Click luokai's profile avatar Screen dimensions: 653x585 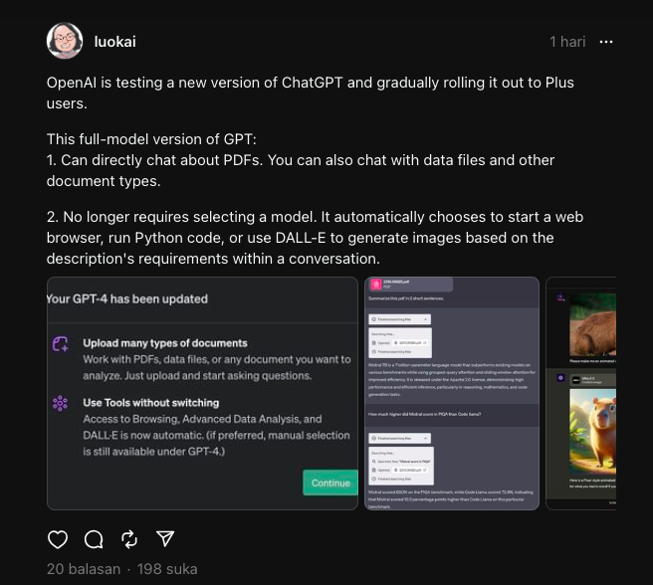click(x=65, y=42)
